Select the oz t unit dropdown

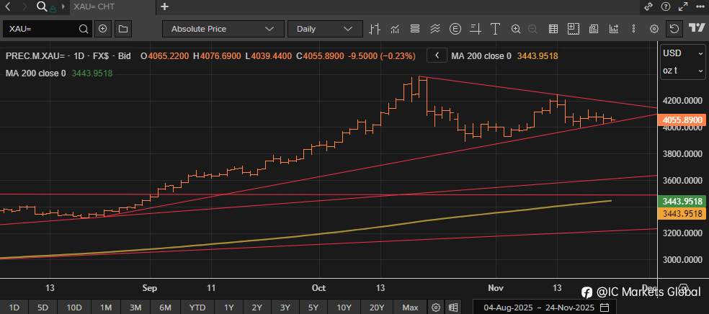click(682, 71)
